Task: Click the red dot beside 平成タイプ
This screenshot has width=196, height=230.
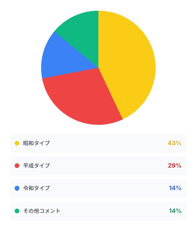Action: [17, 166]
